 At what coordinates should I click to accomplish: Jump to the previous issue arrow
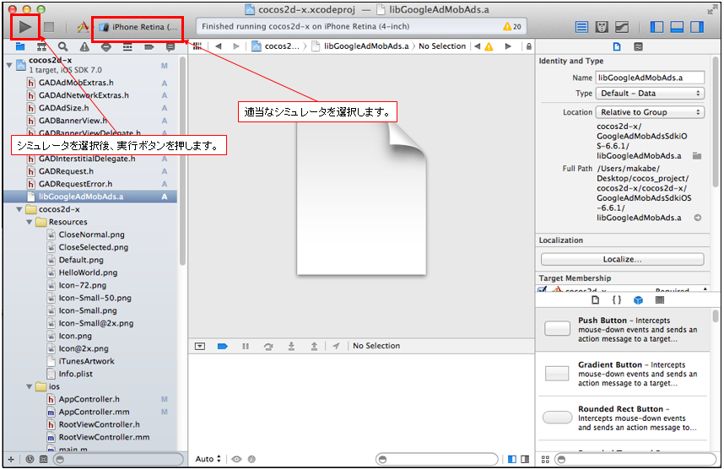click(478, 46)
